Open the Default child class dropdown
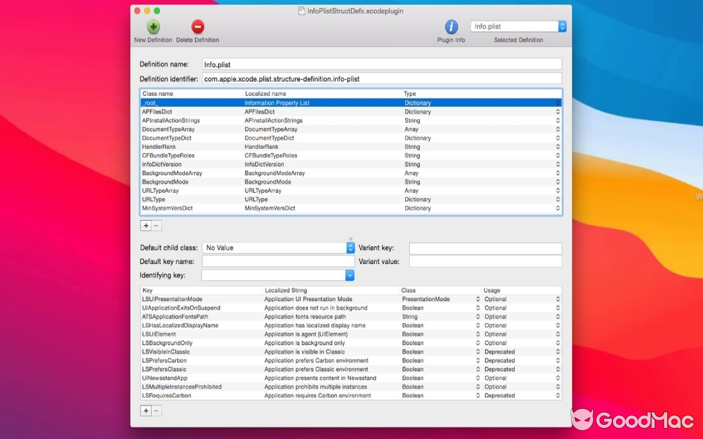Image resolution: width=703 pixels, height=439 pixels. point(350,248)
